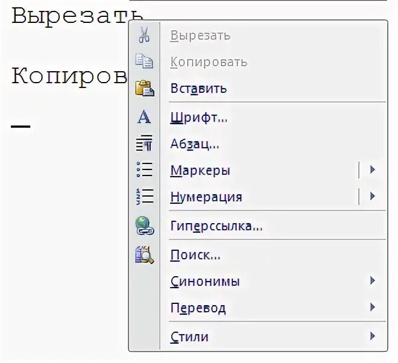This screenshot has height=363, width=398.
Task: Click the numbered list icon
Action: [x=145, y=196]
